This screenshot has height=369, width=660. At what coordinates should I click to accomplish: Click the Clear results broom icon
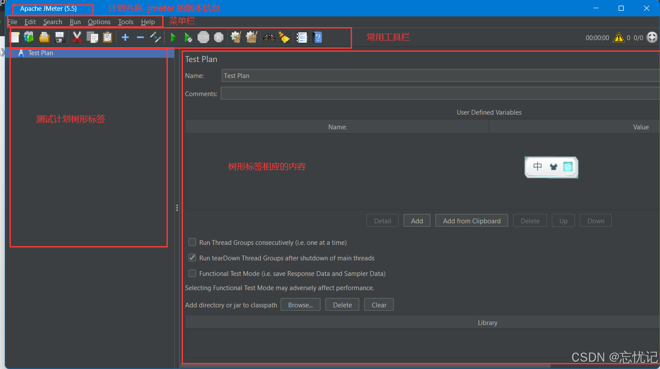236,38
